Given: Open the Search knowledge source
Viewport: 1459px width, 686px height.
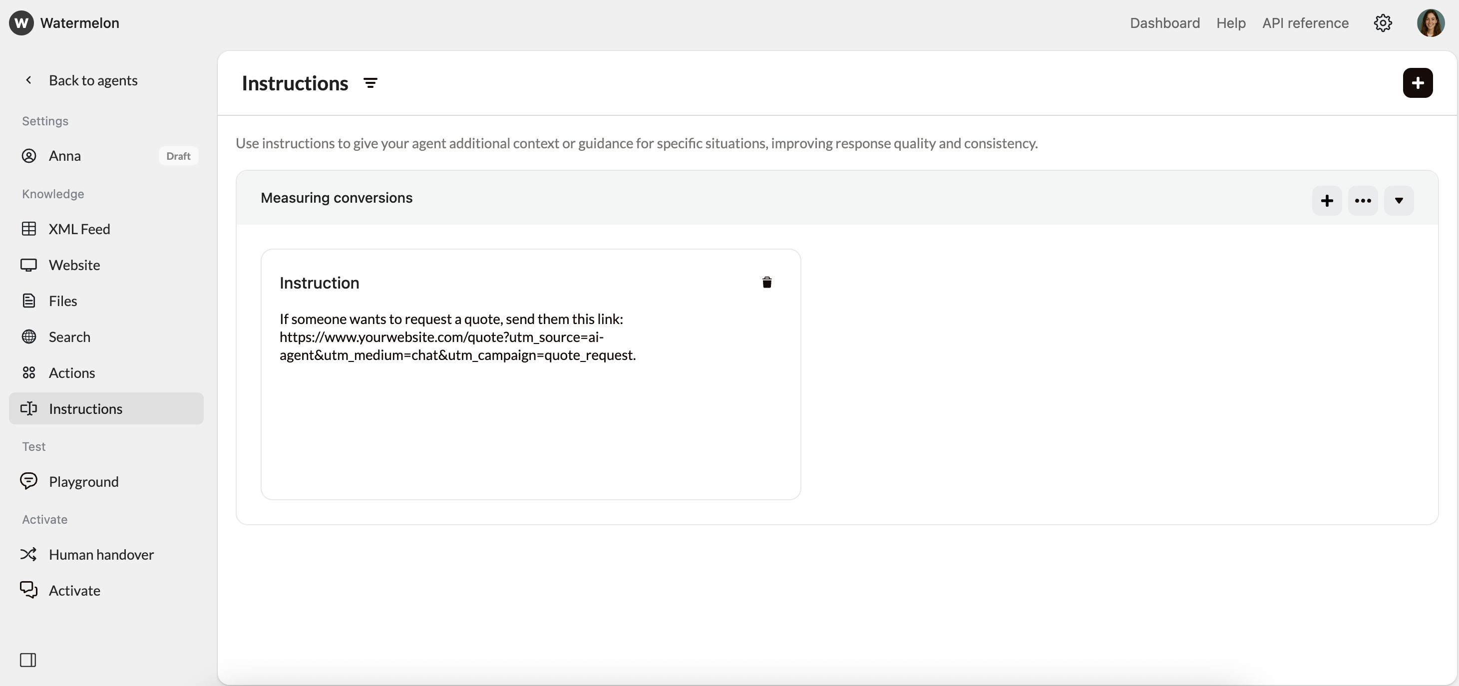Looking at the screenshot, I should coord(69,337).
